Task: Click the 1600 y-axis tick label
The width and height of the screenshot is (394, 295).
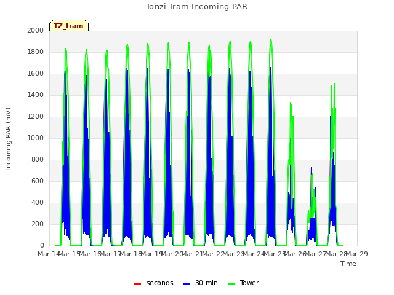Action: (x=36, y=74)
